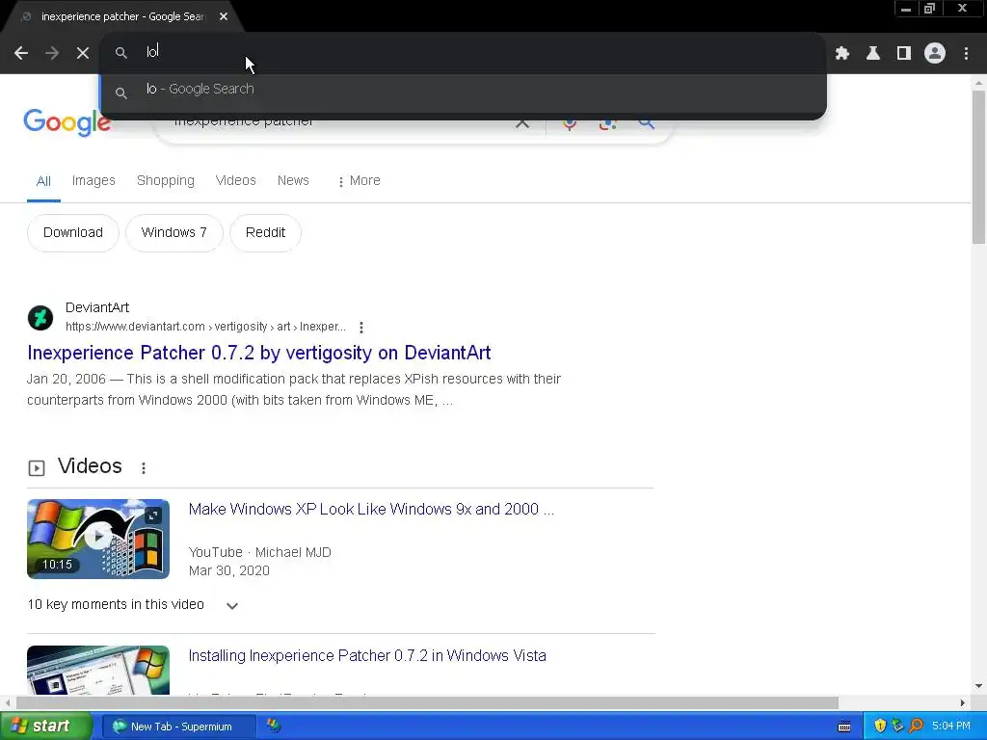Screen dimensions: 987x740
Task: Apply the Reddit filter chip
Action: (x=266, y=233)
